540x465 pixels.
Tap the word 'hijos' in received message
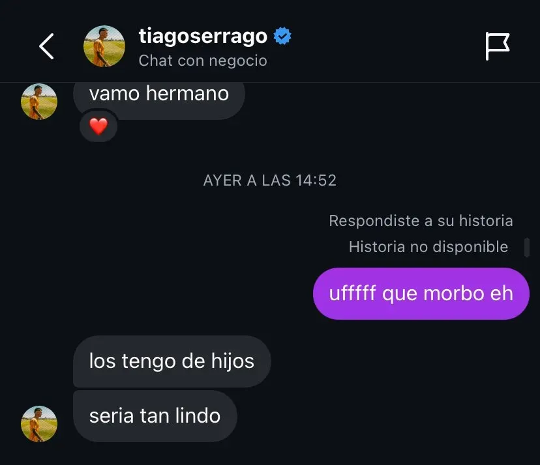coord(233,362)
